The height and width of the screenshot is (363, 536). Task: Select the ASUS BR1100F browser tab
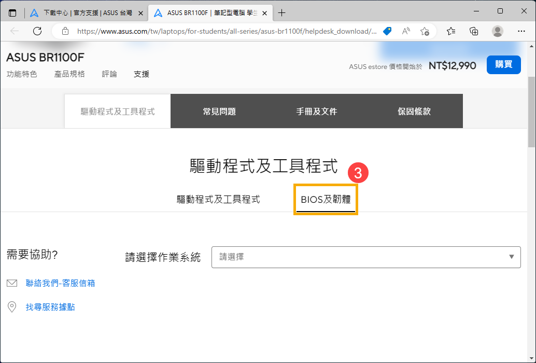coord(210,13)
